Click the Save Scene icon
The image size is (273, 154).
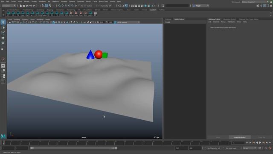click(27, 6)
